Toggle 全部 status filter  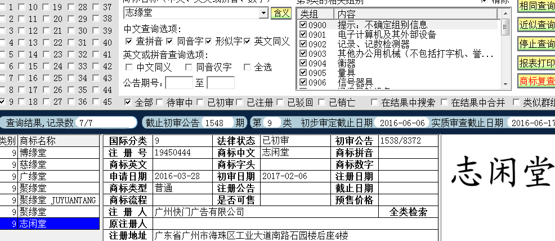[128, 102]
